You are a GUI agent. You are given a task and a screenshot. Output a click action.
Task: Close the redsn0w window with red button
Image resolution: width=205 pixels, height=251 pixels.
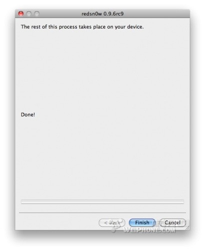tap(21, 14)
